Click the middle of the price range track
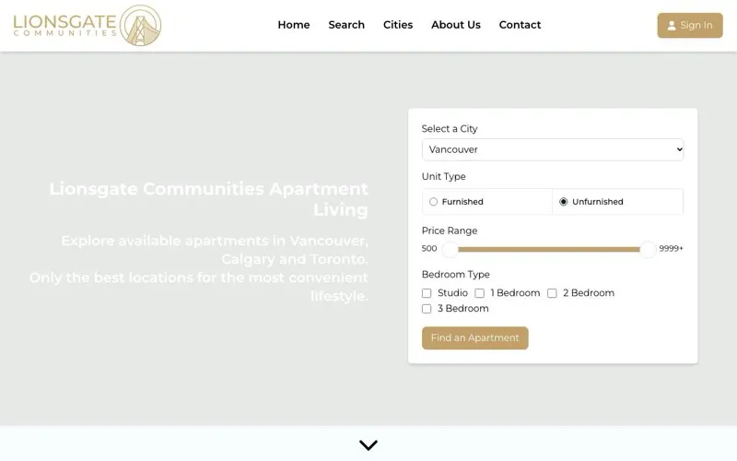737x461 pixels. (548, 249)
